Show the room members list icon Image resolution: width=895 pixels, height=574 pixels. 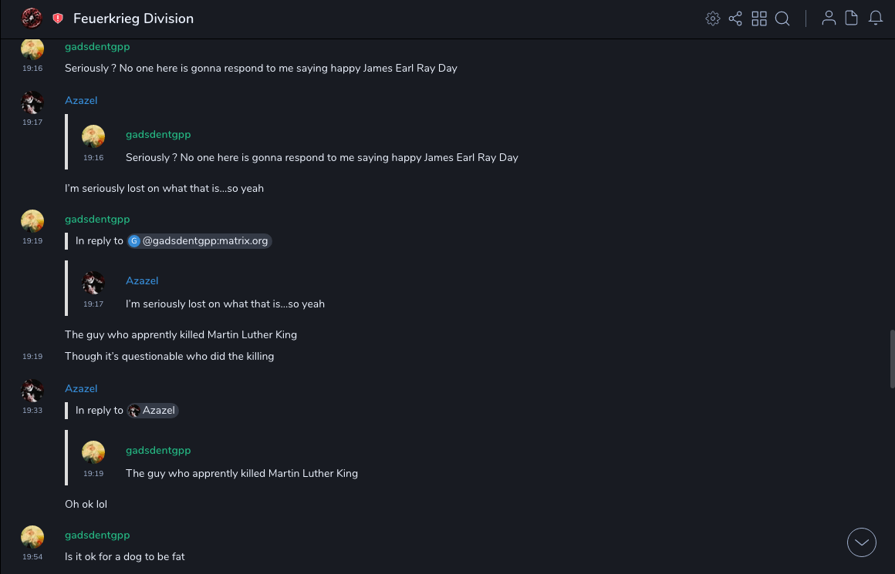click(x=829, y=18)
